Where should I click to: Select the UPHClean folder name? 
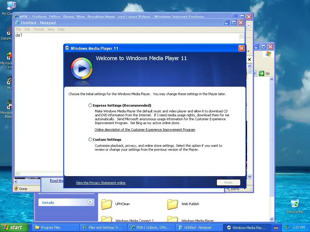click(x=123, y=204)
